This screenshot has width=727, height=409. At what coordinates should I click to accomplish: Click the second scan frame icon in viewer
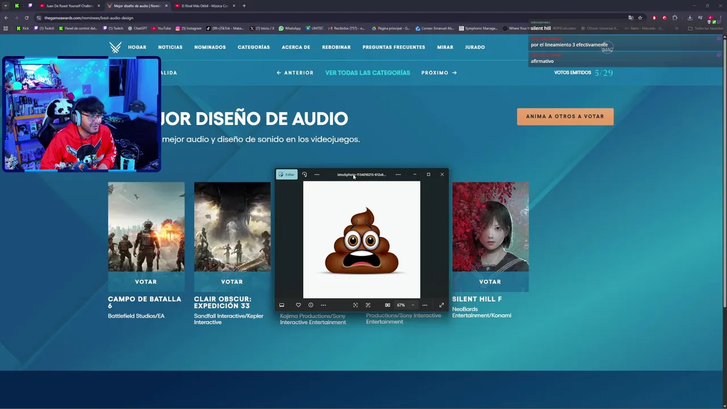[x=368, y=305]
